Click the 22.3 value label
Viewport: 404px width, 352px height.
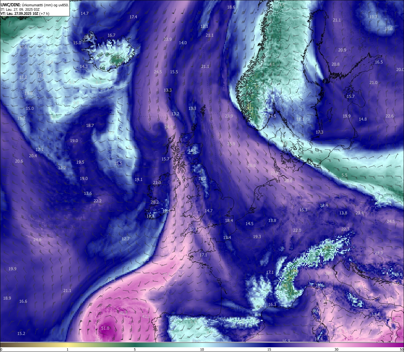345,229
